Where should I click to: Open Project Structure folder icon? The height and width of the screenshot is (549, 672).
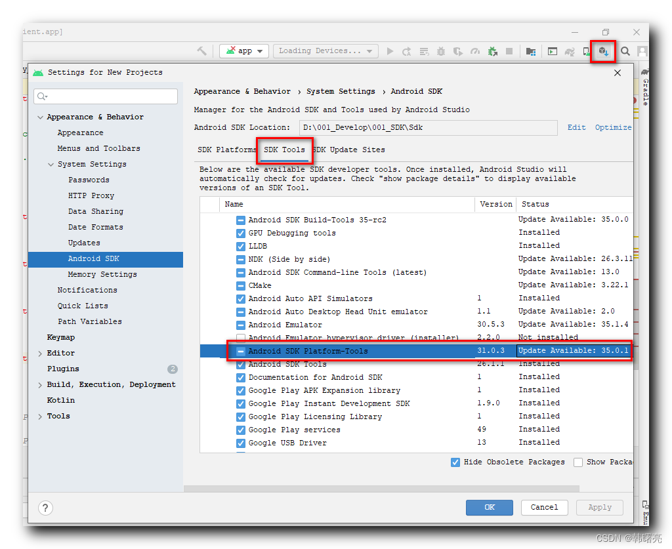(x=530, y=51)
